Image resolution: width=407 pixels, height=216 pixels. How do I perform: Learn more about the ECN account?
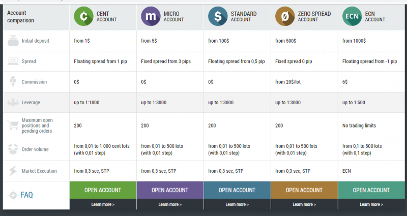coord(371,204)
